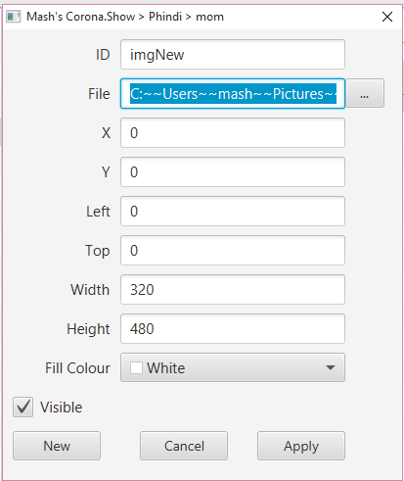Click the "Visible" label text

point(62,408)
